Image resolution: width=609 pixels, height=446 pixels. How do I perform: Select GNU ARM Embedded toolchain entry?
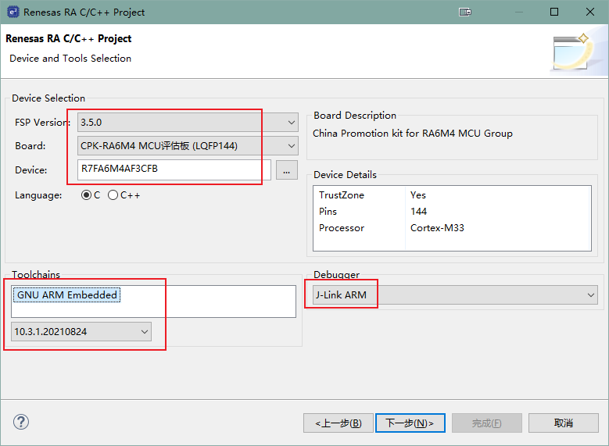(67, 294)
